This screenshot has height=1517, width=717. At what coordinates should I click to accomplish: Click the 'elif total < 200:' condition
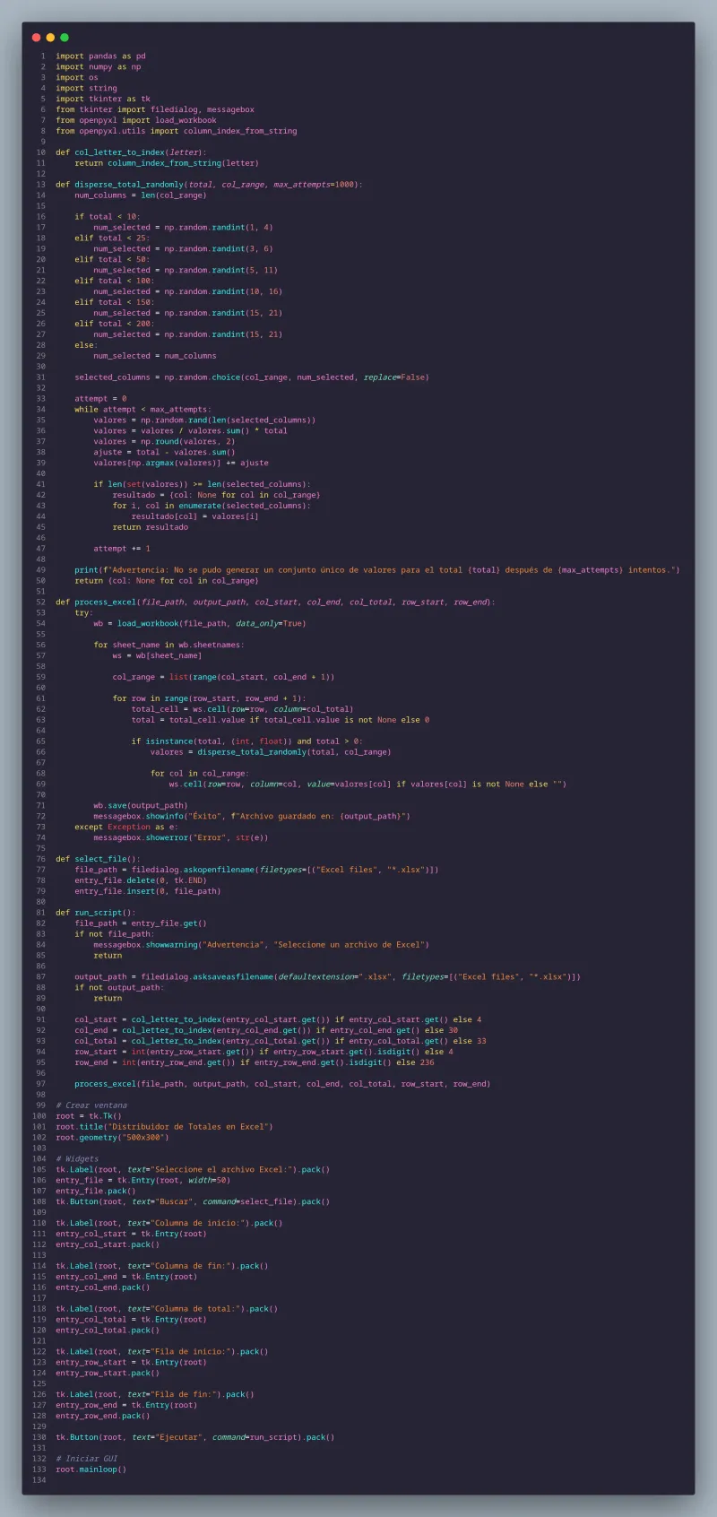(x=115, y=324)
